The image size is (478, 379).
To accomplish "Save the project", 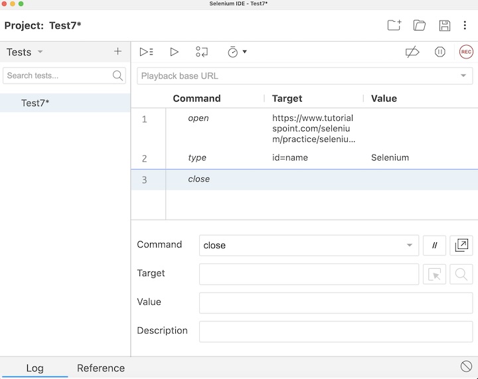I will 445,26.
